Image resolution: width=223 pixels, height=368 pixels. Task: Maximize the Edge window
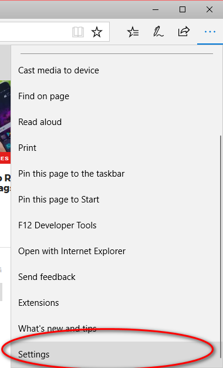click(183, 9)
